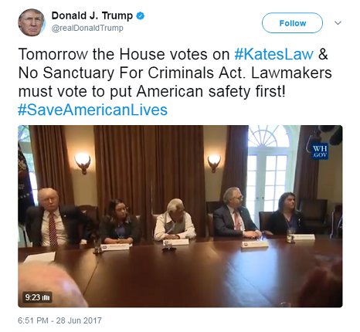The height and width of the screenshot is (332, 360).
Task: Open the @realDonaldTrump handle link
Action: click(87, 28)
